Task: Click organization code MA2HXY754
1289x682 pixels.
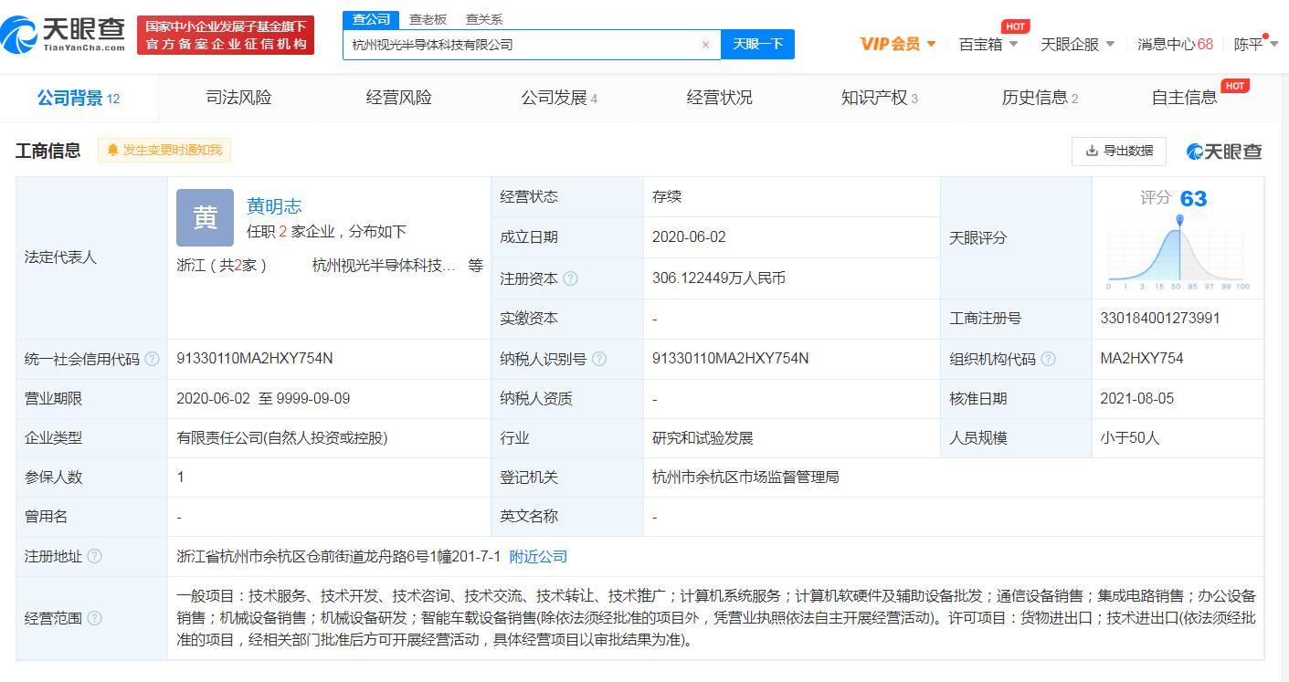Action: click(1142, 359)
